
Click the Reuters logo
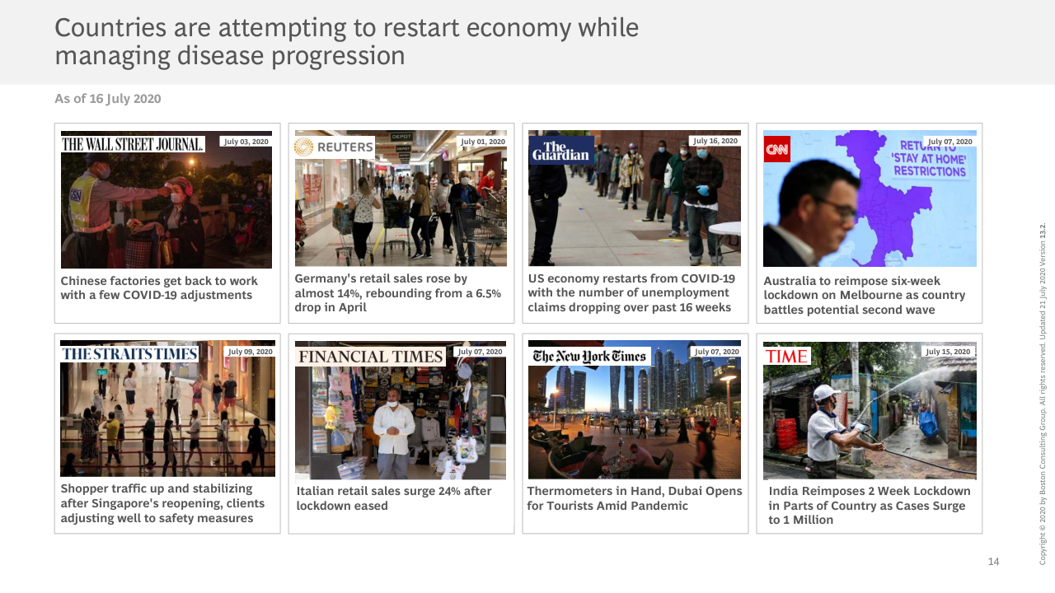(x=335, y=147)
